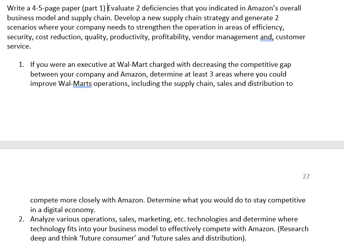Place cursor in the word "deficiencies"

click(160, 8)
